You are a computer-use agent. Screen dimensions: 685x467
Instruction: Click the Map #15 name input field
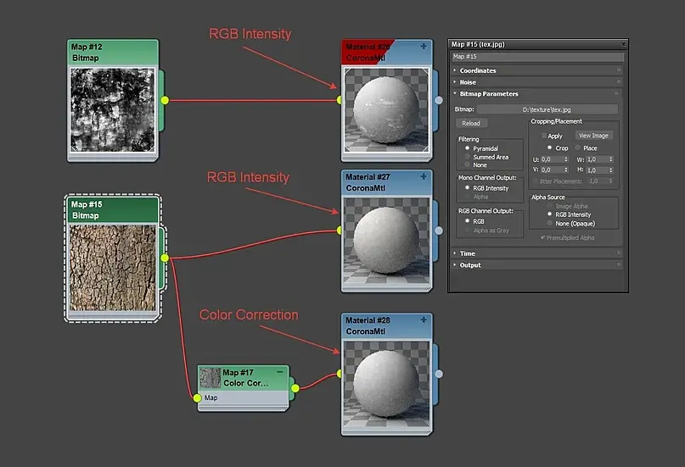(537, 57)
